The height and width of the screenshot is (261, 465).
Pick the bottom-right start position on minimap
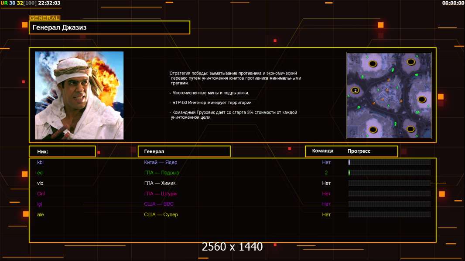pos(410,128)
